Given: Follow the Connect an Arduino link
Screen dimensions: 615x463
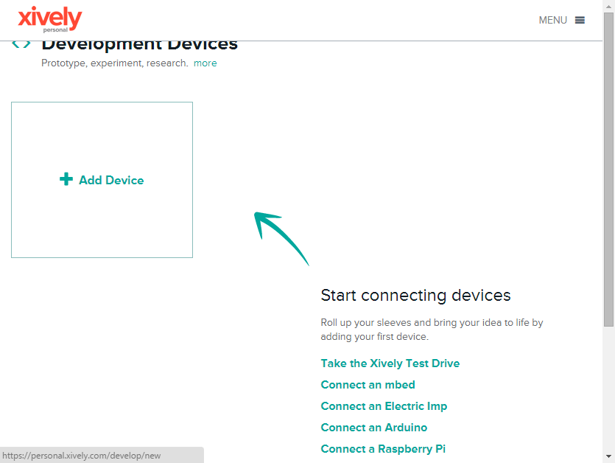Looking at the screenshot, I should [x=373, y=428].
